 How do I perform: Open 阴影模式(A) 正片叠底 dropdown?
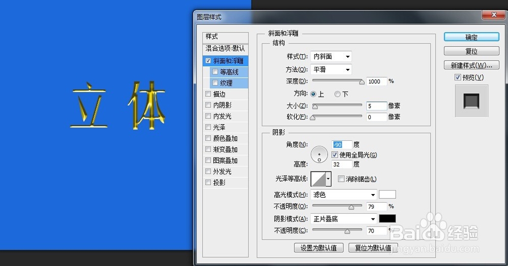click(344, 219)
